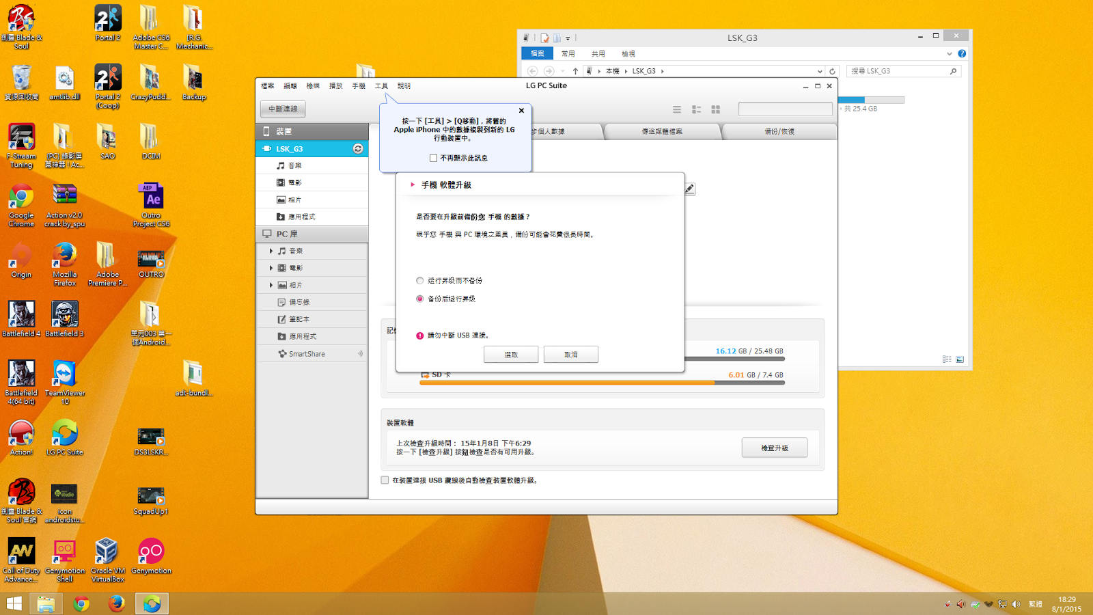Click internal storage bar 16.12 GB
Screen dimensions: 1093x615
click(x=734, y=359)
